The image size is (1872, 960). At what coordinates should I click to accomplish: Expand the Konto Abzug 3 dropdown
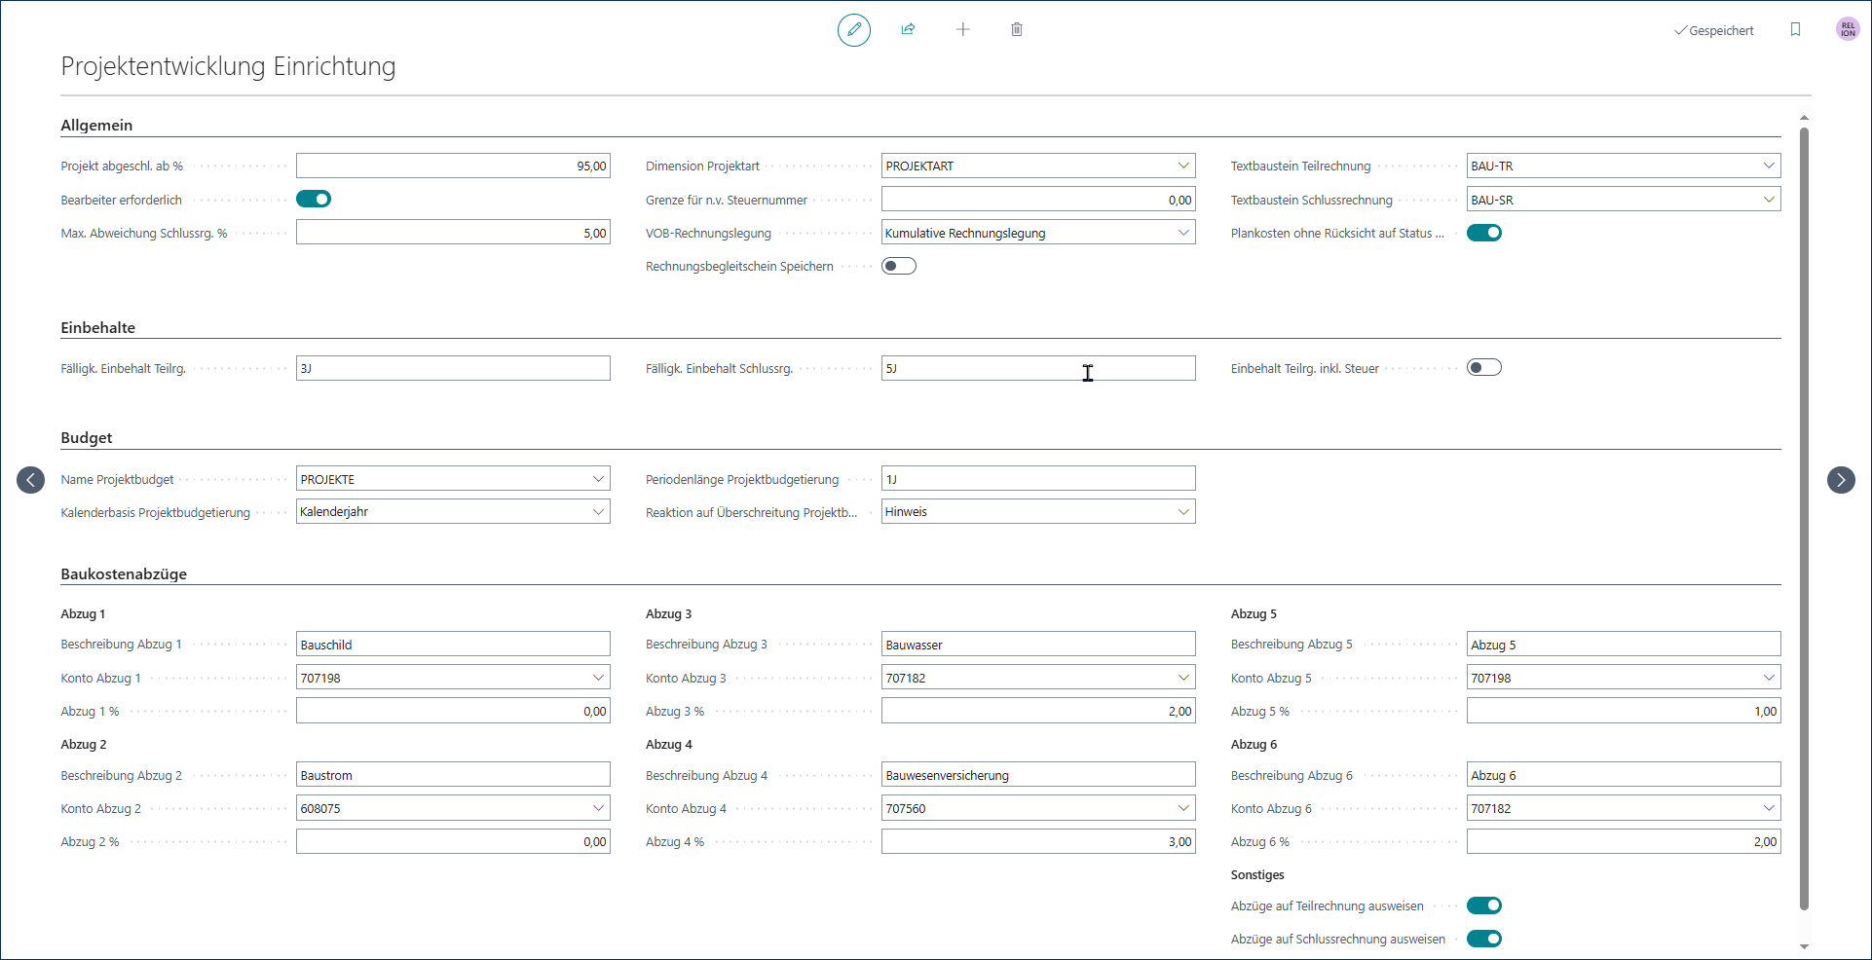(x=1182, y=678)
